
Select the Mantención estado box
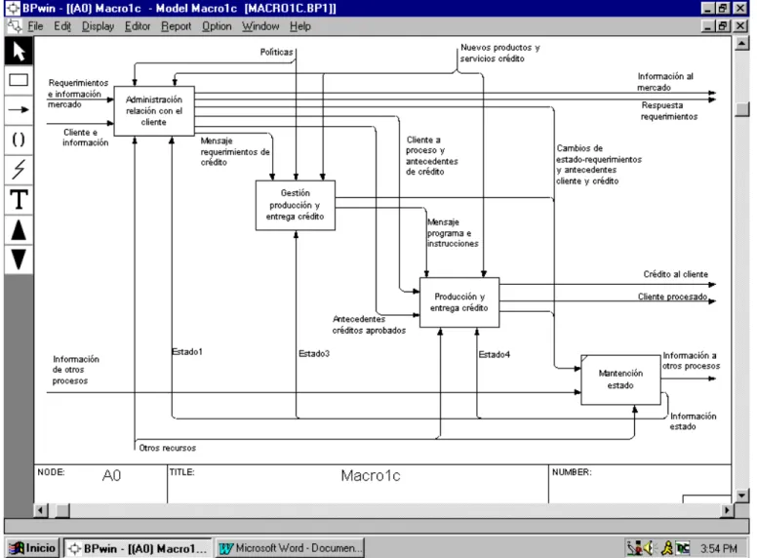point(620,379)
